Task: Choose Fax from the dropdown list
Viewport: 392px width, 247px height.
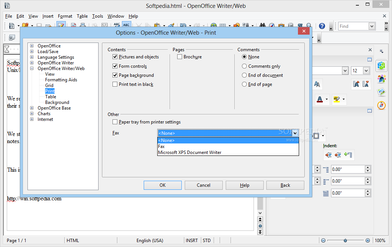Action: pos(228,146)
